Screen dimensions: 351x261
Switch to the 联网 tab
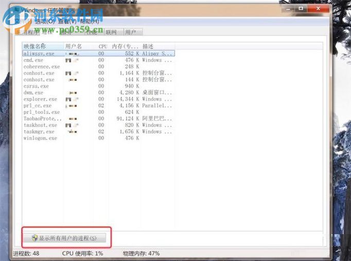point(114,32)
